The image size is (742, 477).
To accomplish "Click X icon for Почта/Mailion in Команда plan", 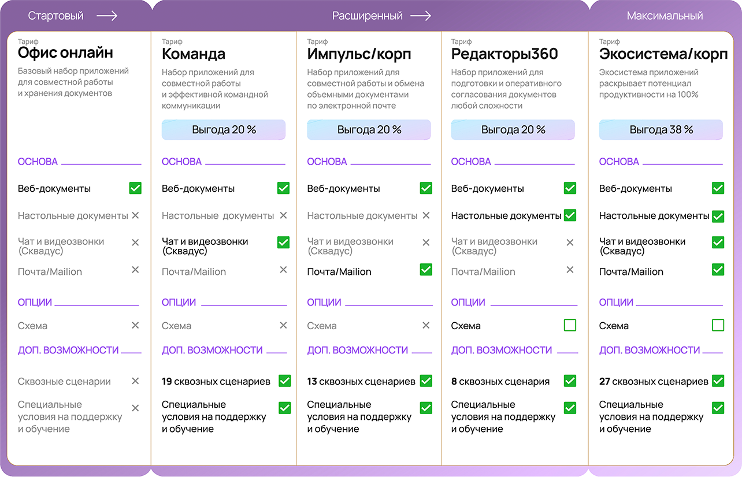I will click(x=283, y=270).
